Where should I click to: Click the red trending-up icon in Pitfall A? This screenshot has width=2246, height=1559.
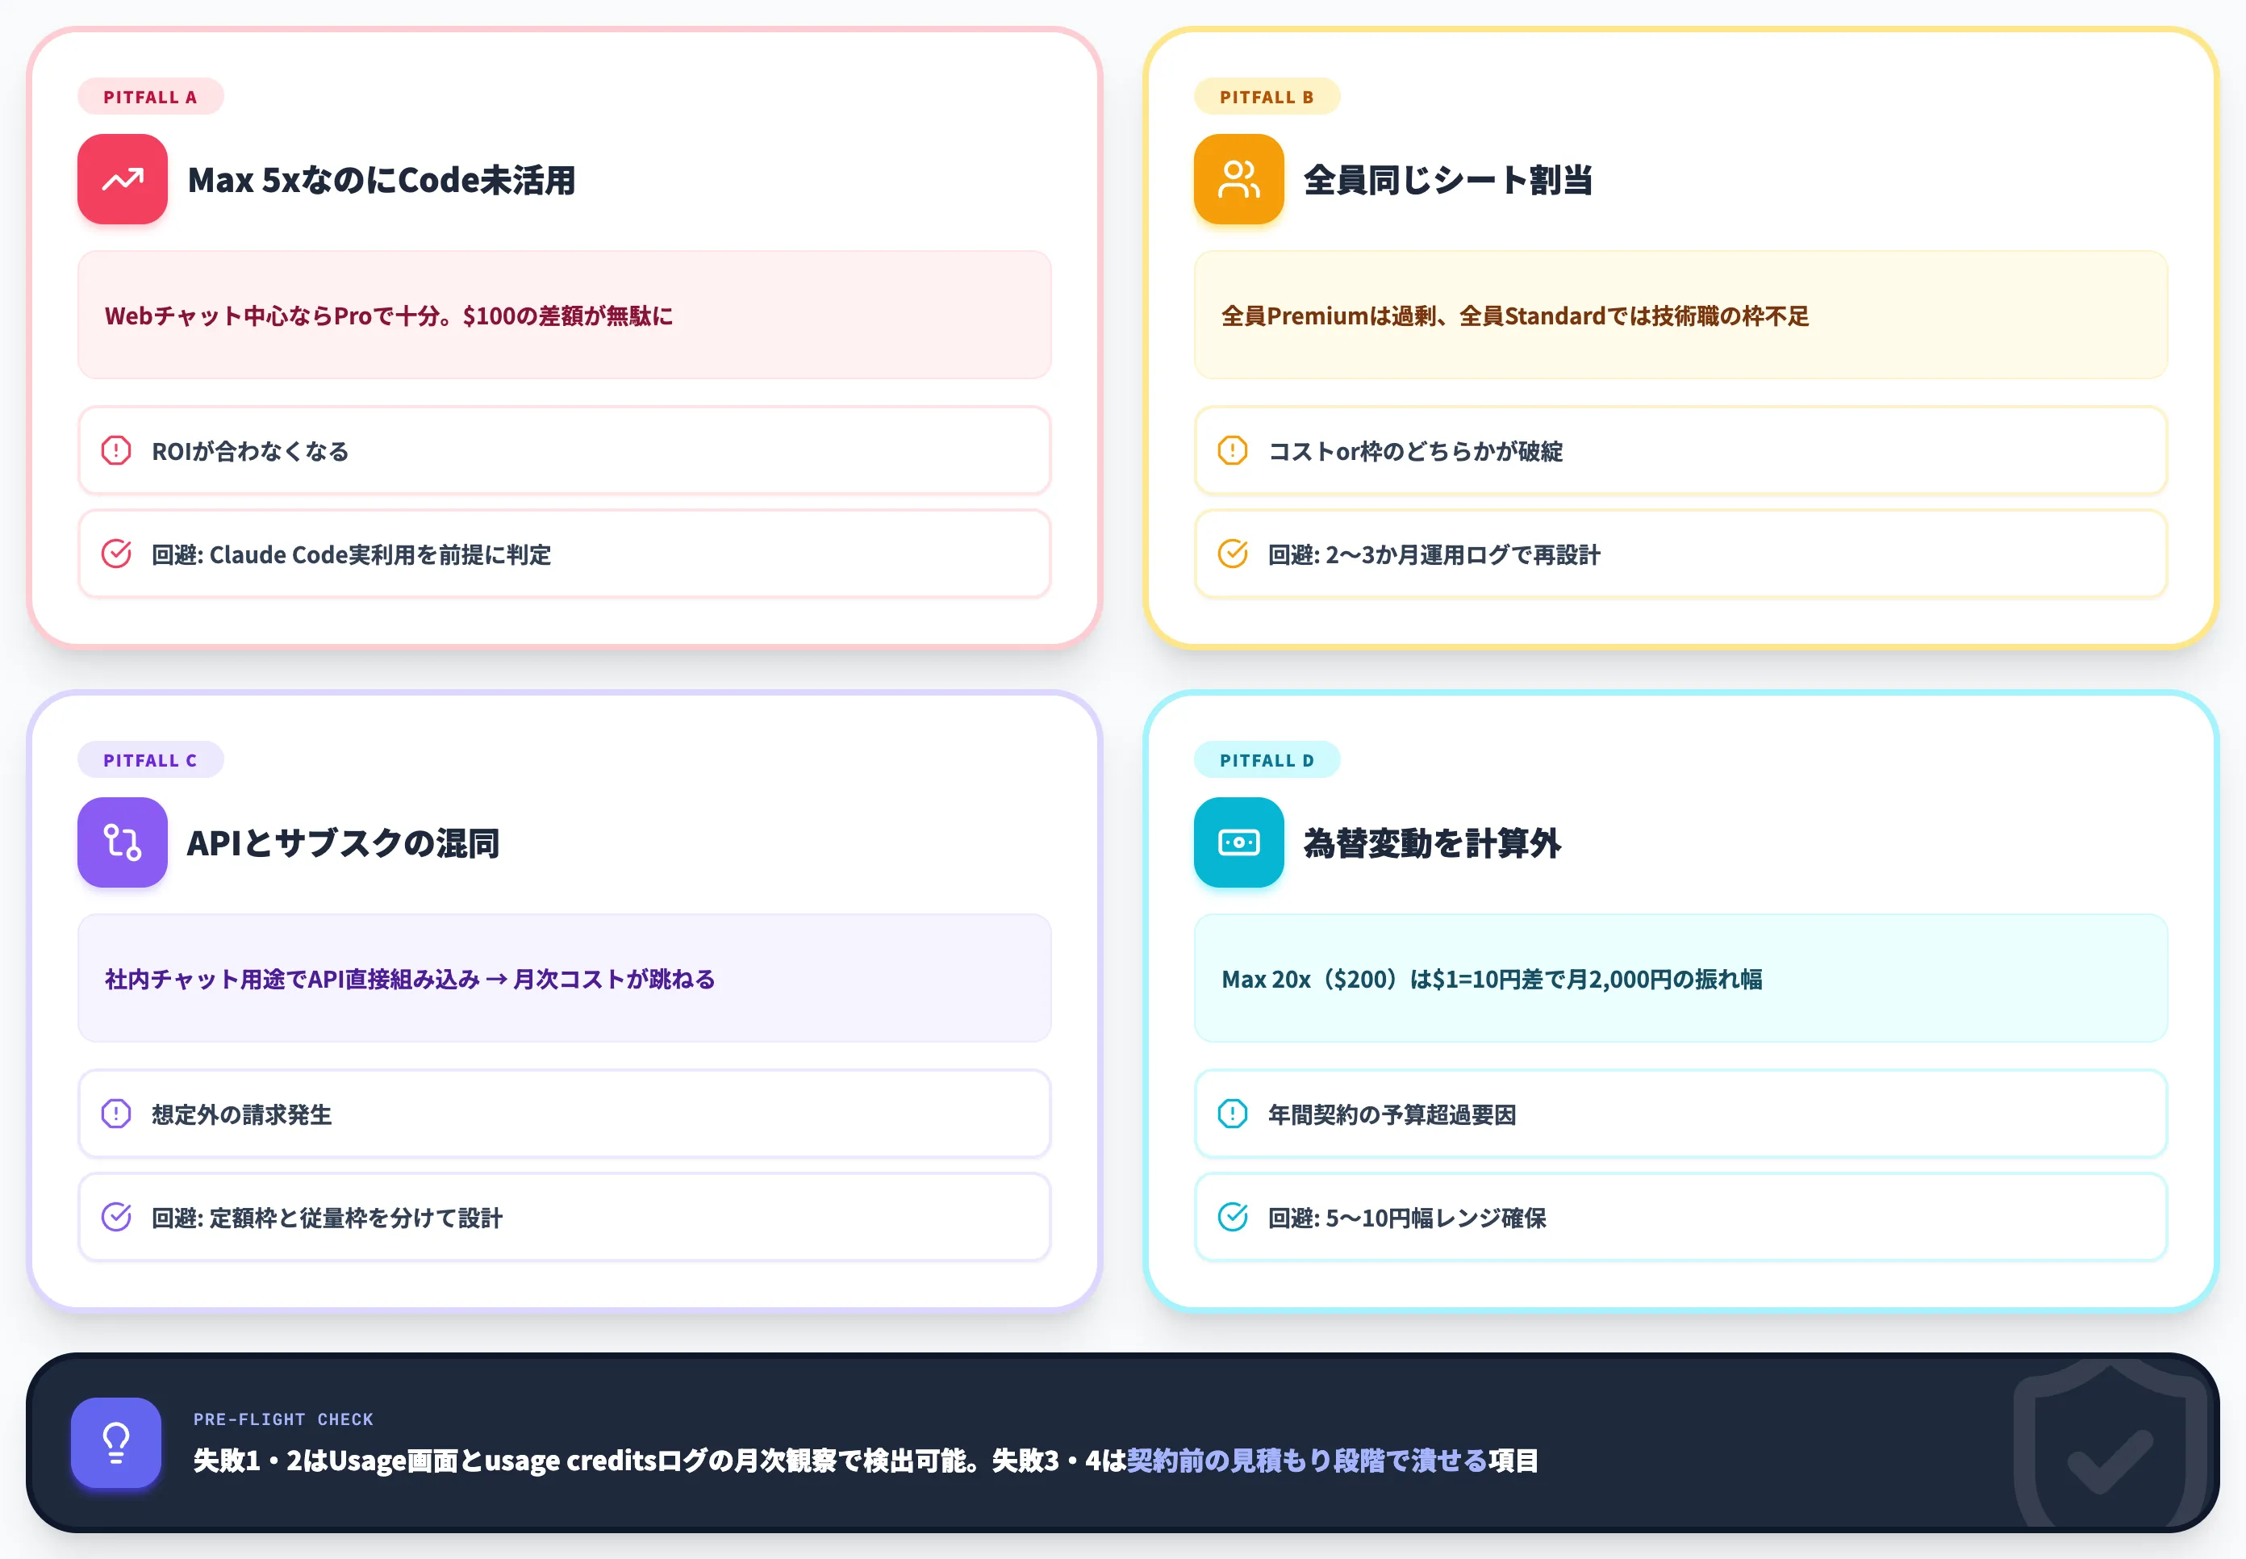(122, 179)
